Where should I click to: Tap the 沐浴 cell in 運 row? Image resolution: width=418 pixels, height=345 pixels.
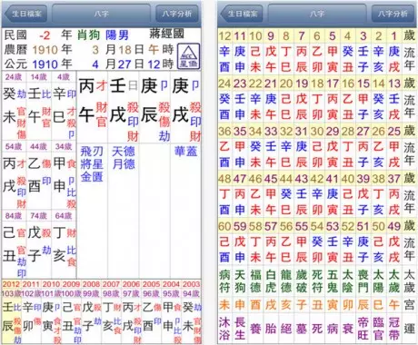point(224,329)
